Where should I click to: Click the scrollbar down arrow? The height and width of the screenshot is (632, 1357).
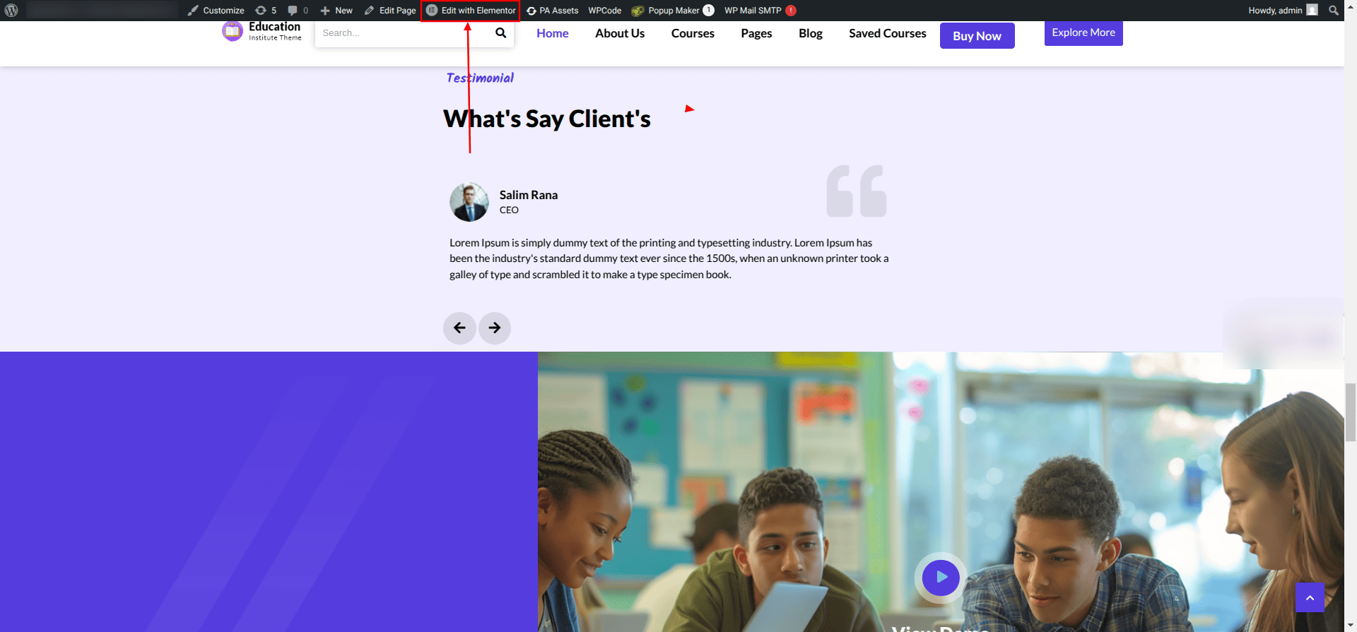point(1351,626)
